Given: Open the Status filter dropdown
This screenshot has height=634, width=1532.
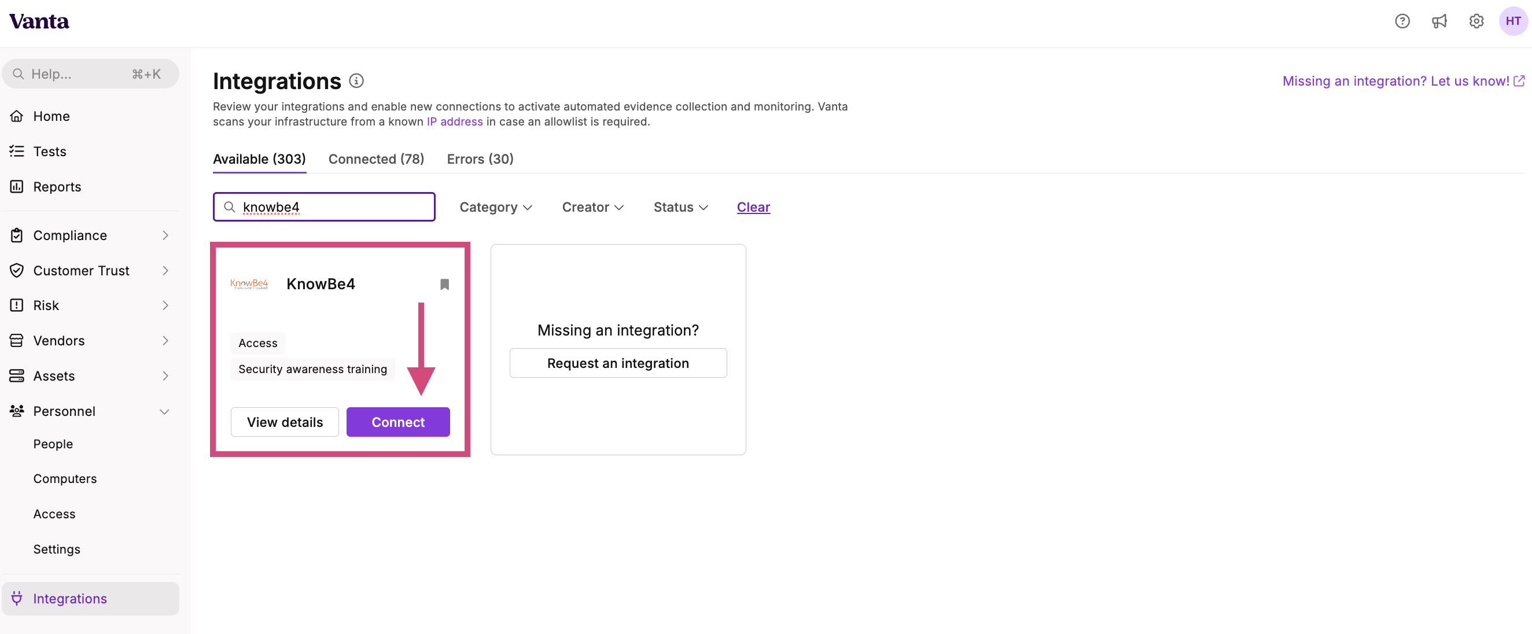Looking at the screenshot, I should click(681, 207).
